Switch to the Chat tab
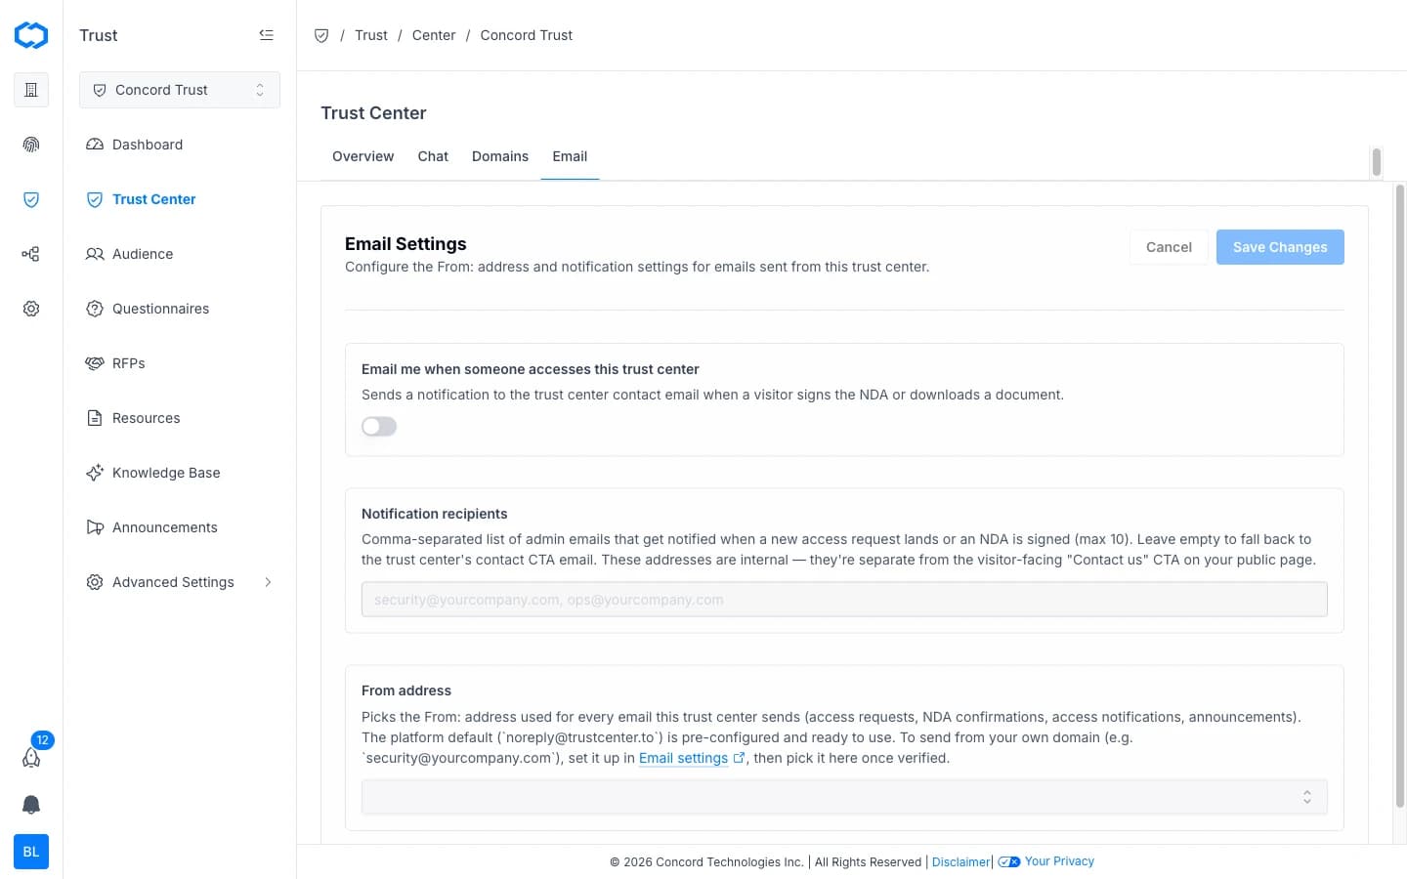 pos(433,156)
